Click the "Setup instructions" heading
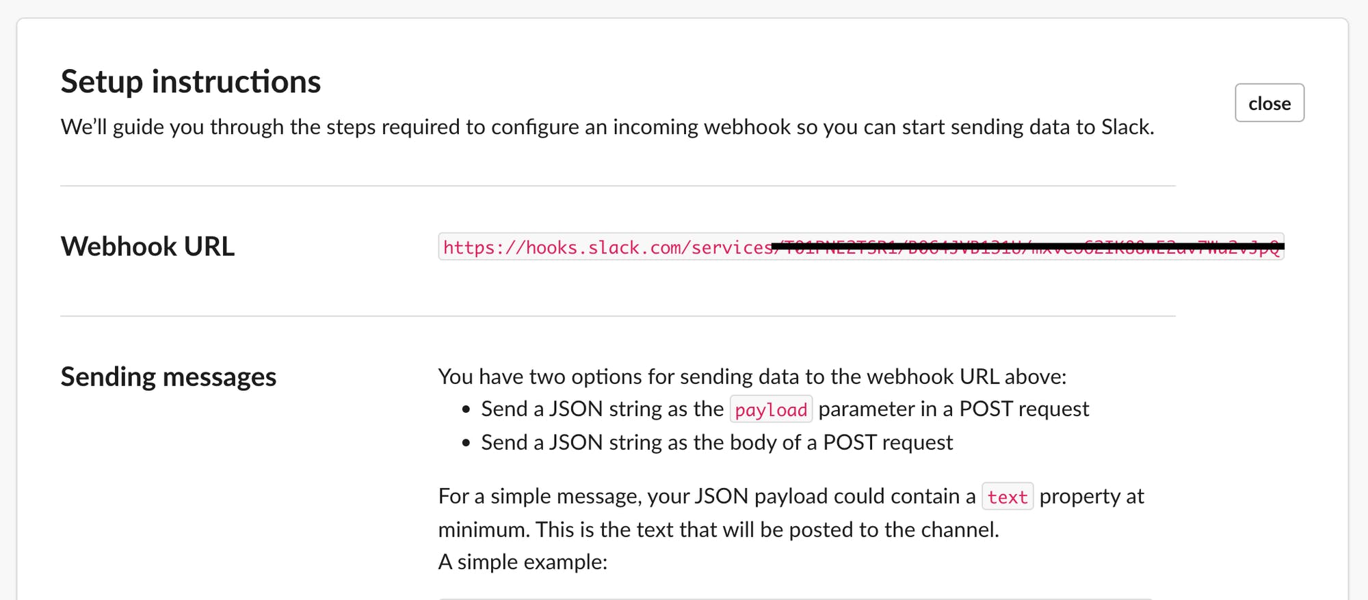 [x=190, y=82]
